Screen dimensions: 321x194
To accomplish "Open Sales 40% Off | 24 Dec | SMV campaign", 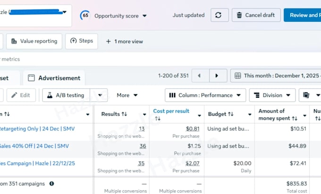I will coord(34,146).
